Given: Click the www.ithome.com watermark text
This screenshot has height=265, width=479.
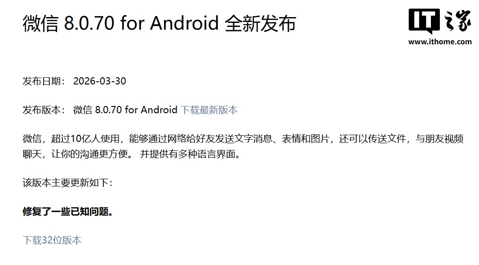Looking at the screenshot, I should click(440, 41).
